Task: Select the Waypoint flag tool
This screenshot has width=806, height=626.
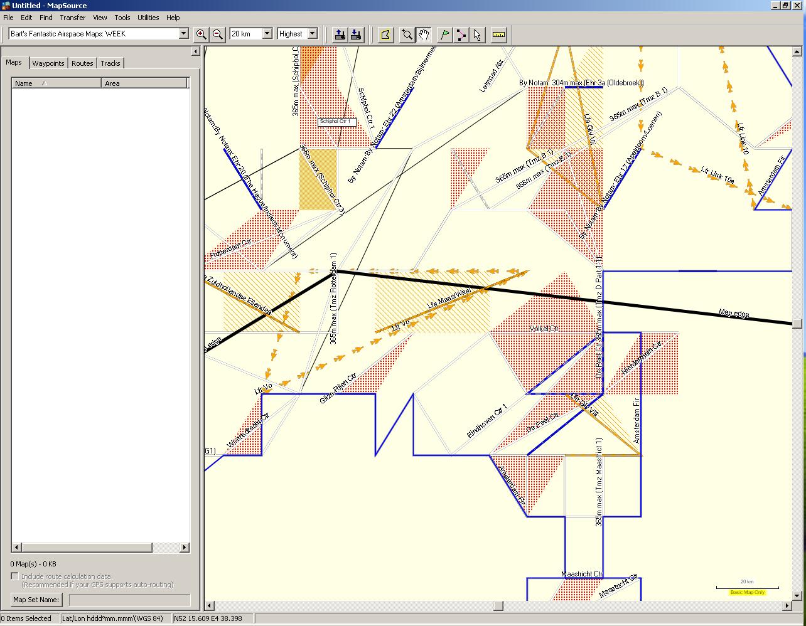Action: tap(445, 34)
